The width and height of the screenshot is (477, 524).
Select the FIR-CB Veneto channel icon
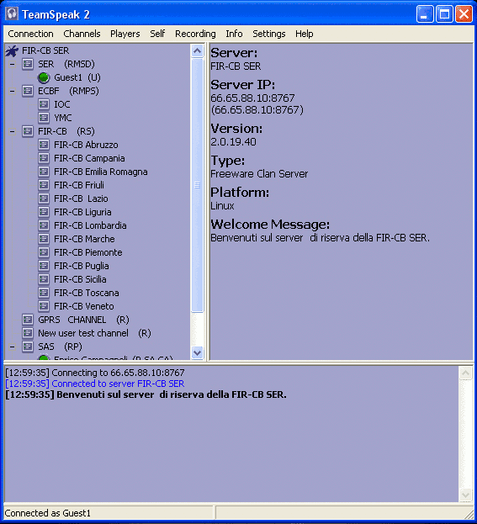44,306
